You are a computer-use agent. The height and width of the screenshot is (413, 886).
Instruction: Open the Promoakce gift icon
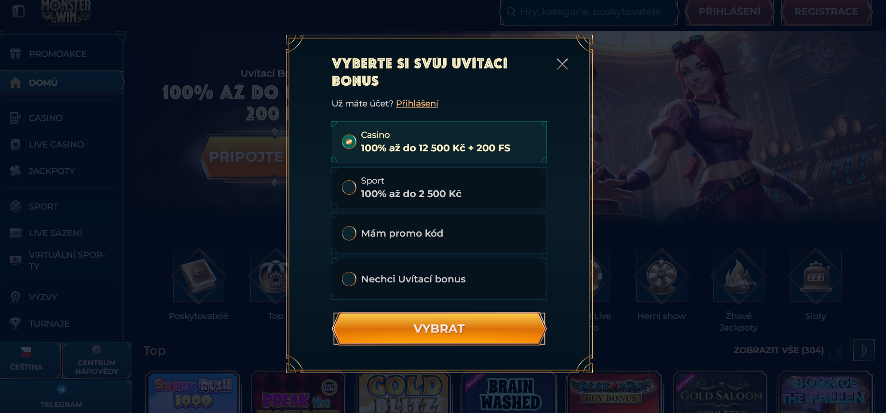tap(15, 53)
